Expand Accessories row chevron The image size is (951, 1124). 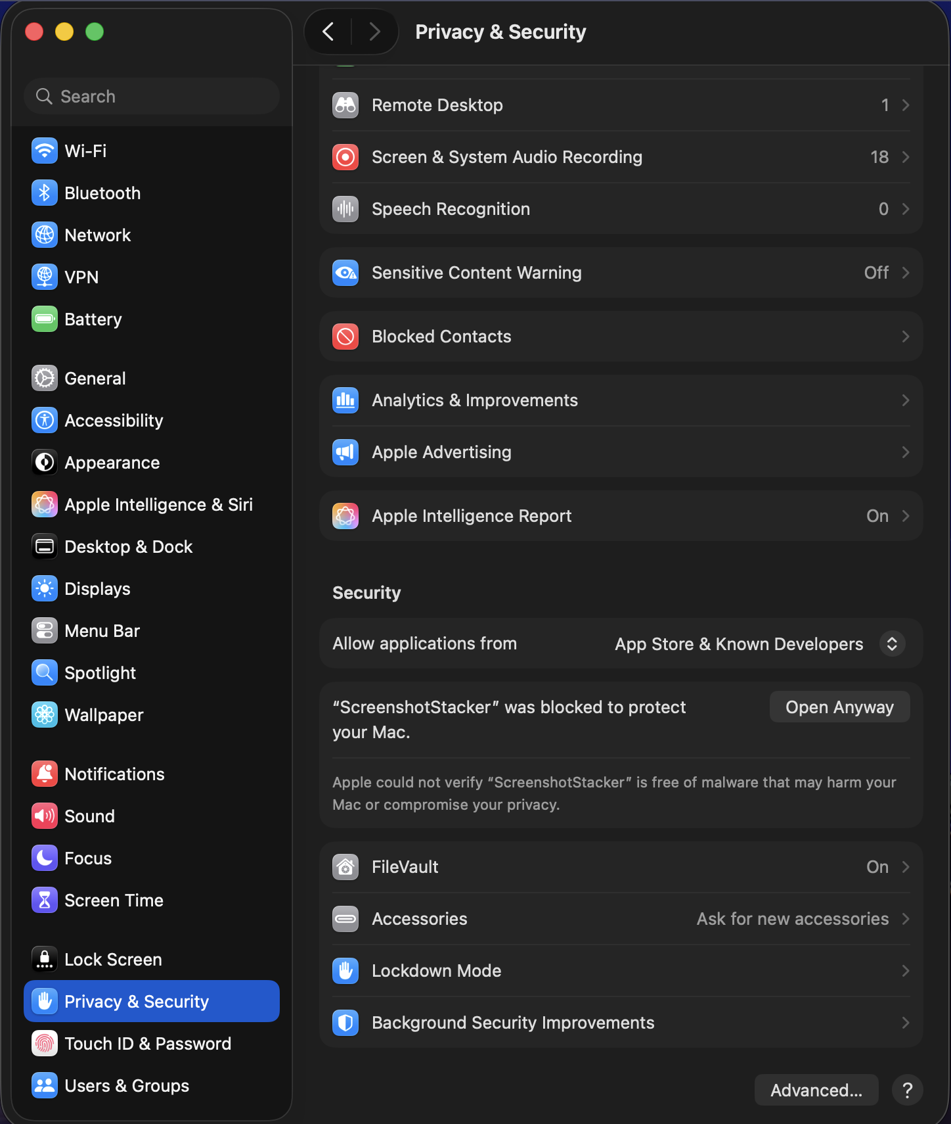coord(906,919)
